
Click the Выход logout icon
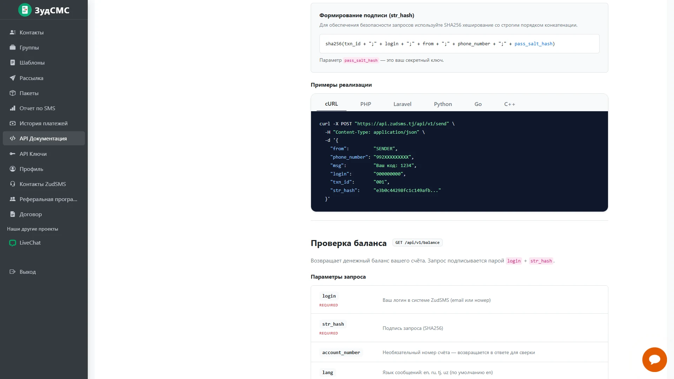click(x=13, y=272)
